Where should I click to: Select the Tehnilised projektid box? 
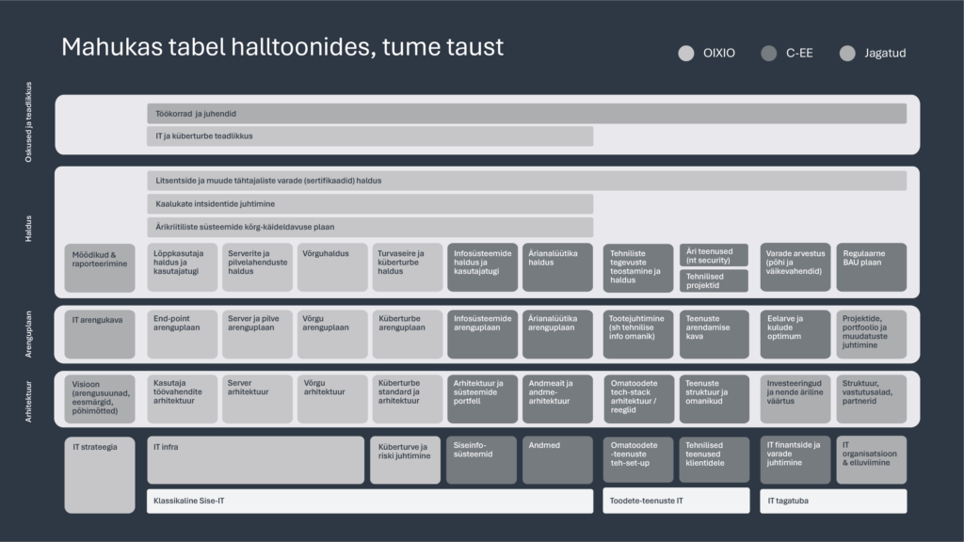coord(714,280)
